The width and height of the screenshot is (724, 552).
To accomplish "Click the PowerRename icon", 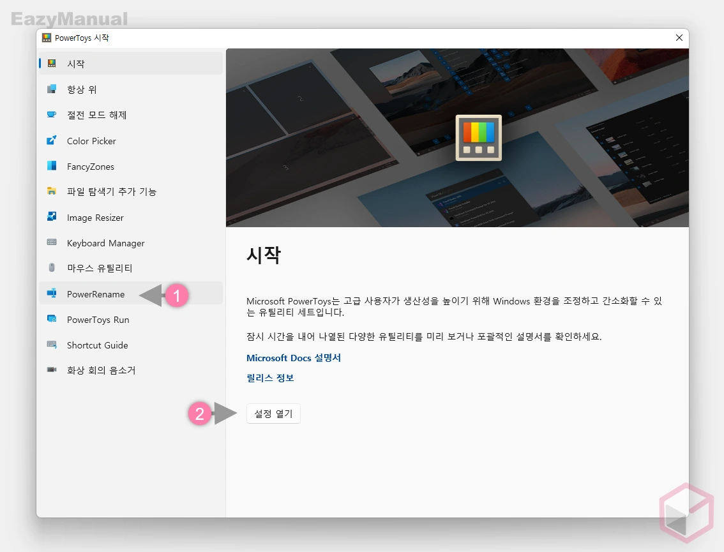I will coord(52,294).
